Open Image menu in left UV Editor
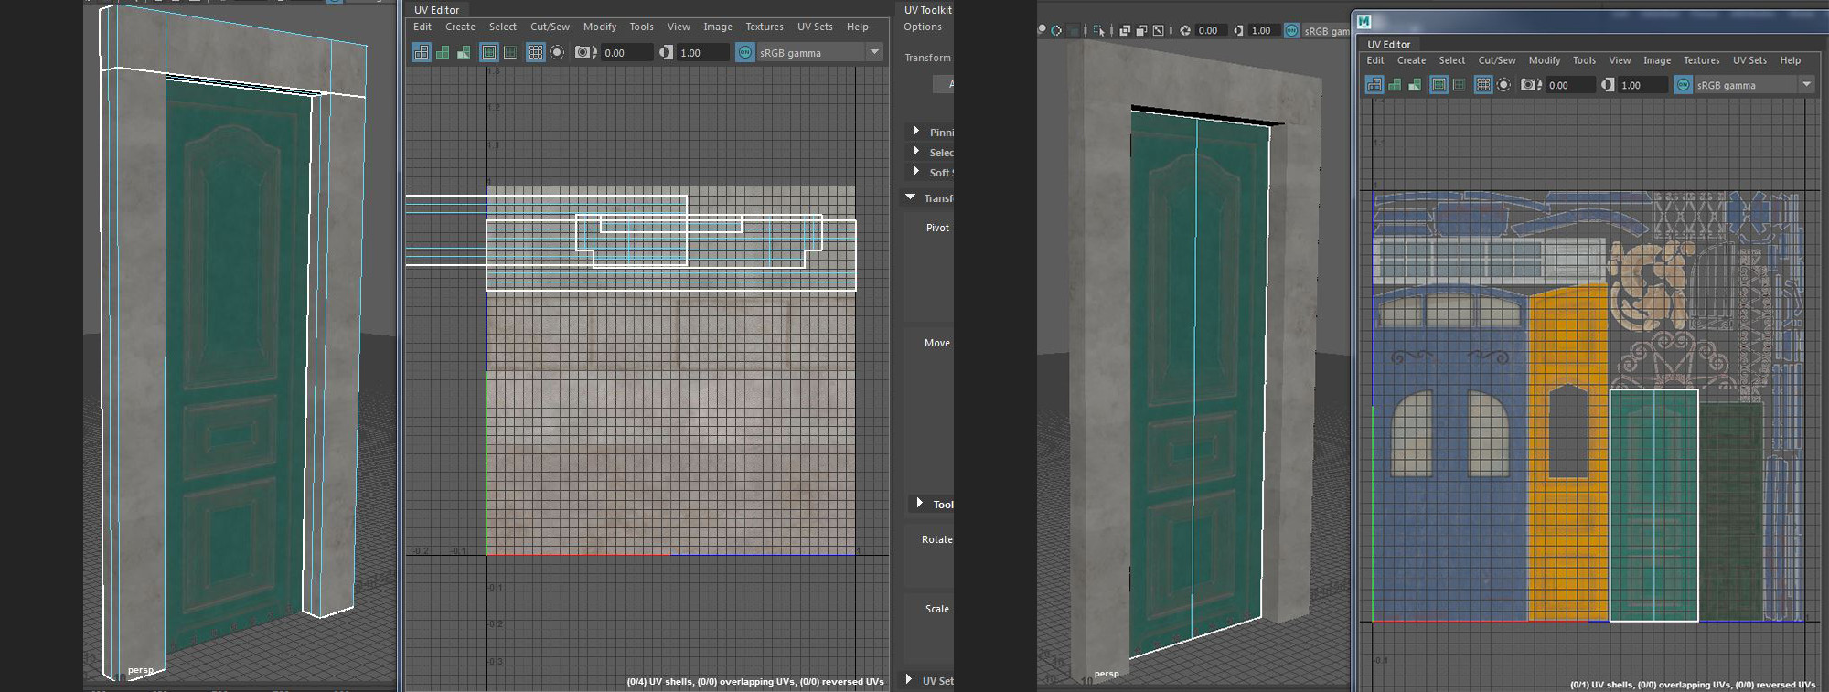Screen dimensions: 1829x692 point(718,27)
